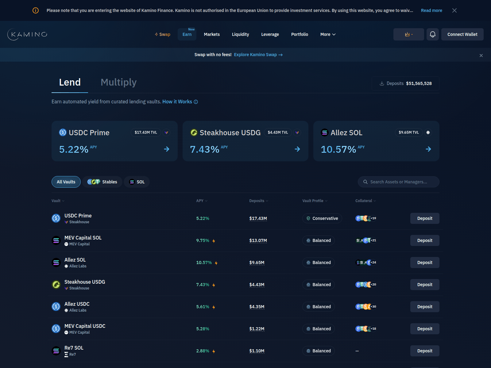Sort the table by APY column
This screenshot has width=491, height=368.
coord(202,201)
